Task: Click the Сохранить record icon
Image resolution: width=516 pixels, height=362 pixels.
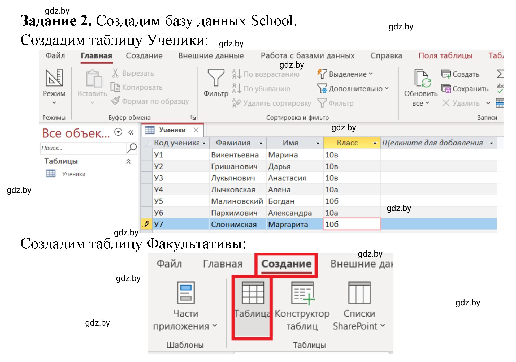Action: (x=446, y=89)
